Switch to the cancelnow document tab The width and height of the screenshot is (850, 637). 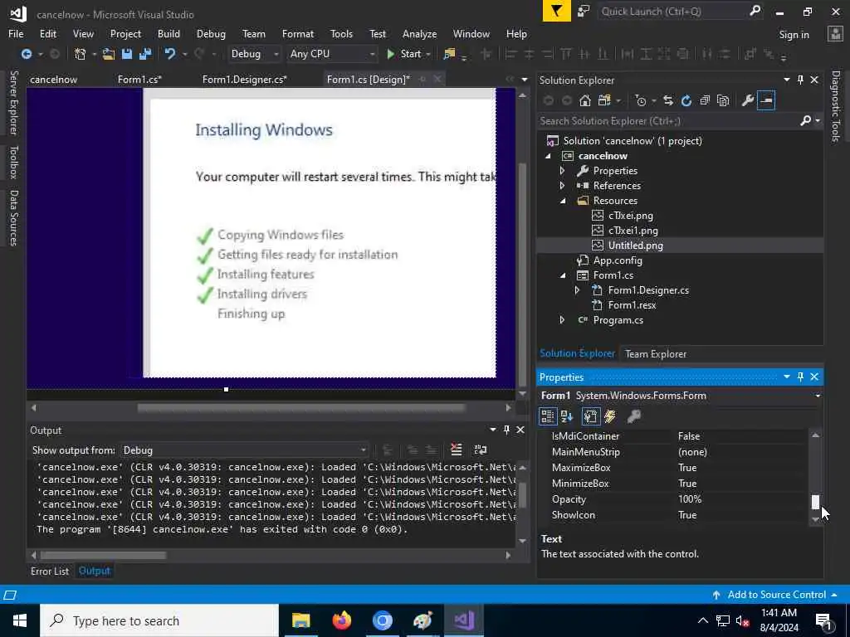(x=54, y=80)
